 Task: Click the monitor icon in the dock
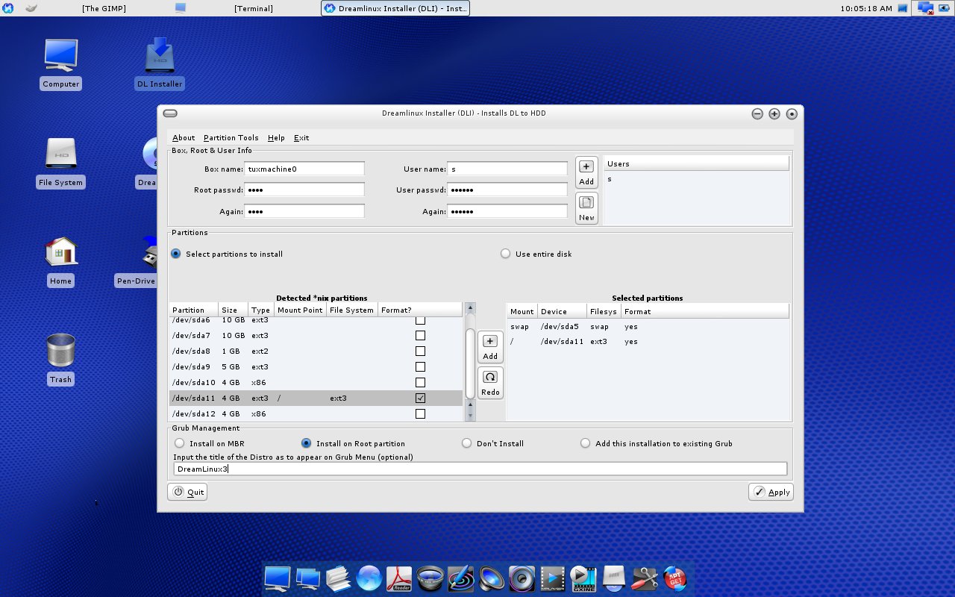pyautogui.click(x=278, y=578)
